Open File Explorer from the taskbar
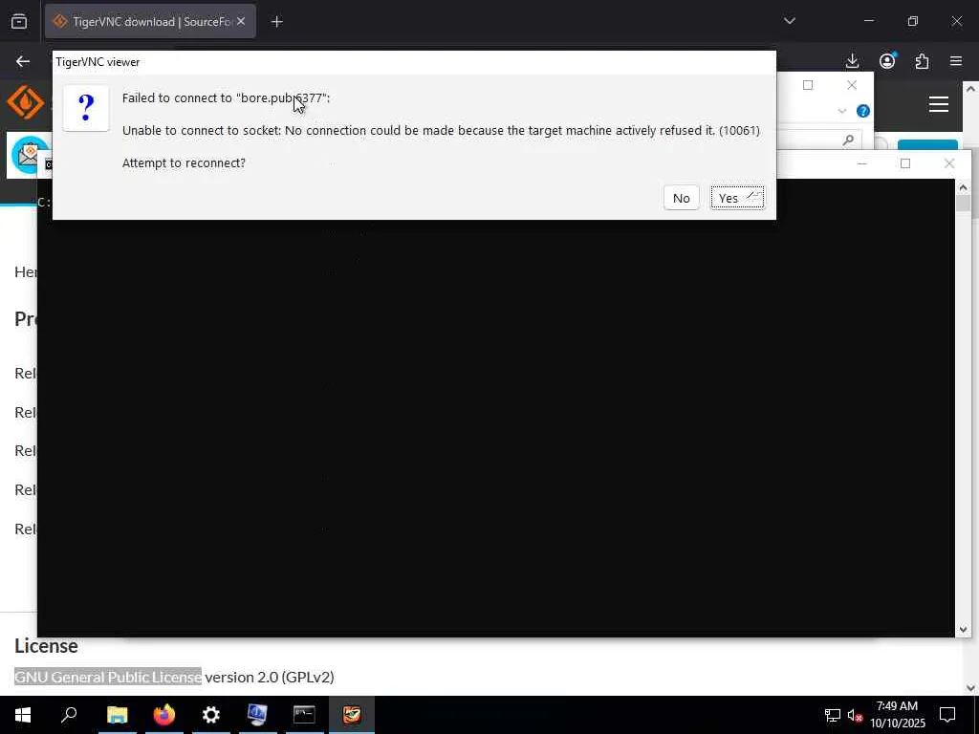The image size is (979, 734). 117,715
